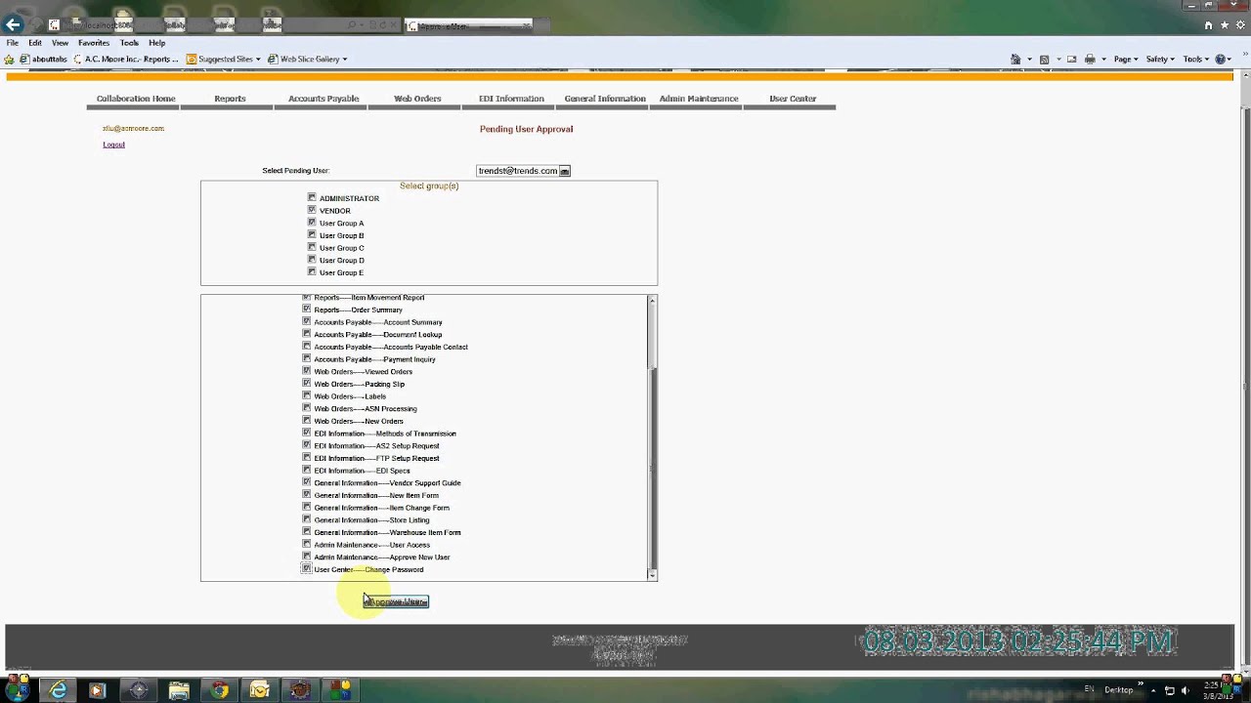Open File Explorer folder in taskbar
Image resolution: width=1251 pixels, height=703 pixels.
pos(179,690)
